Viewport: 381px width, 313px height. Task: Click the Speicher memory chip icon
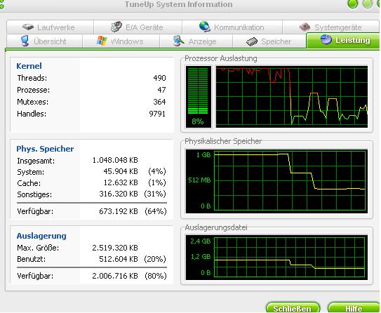tap(252, 41)
